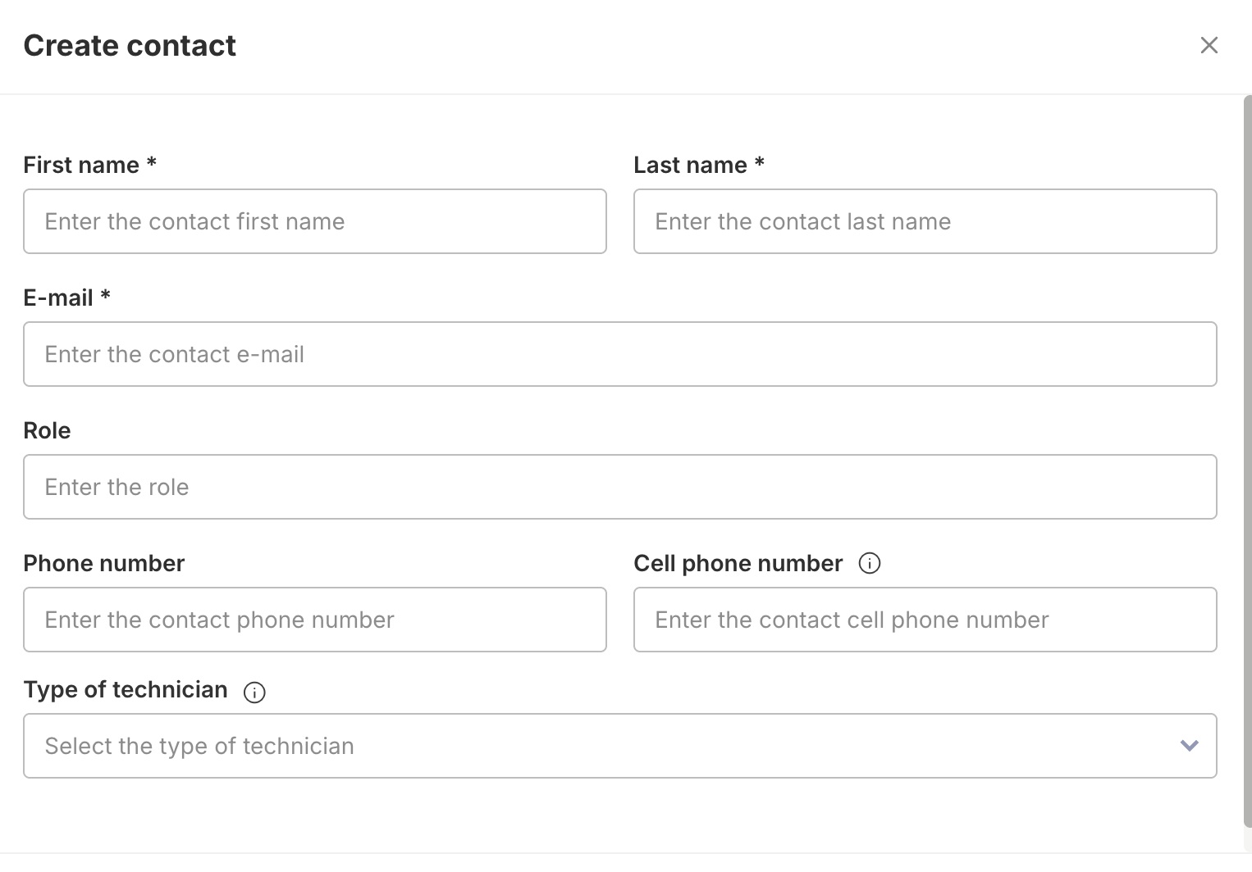This screenshot has height=872, width=1252.
Task: Click the "Create contact" dialog title
Action: pos(130,46)
